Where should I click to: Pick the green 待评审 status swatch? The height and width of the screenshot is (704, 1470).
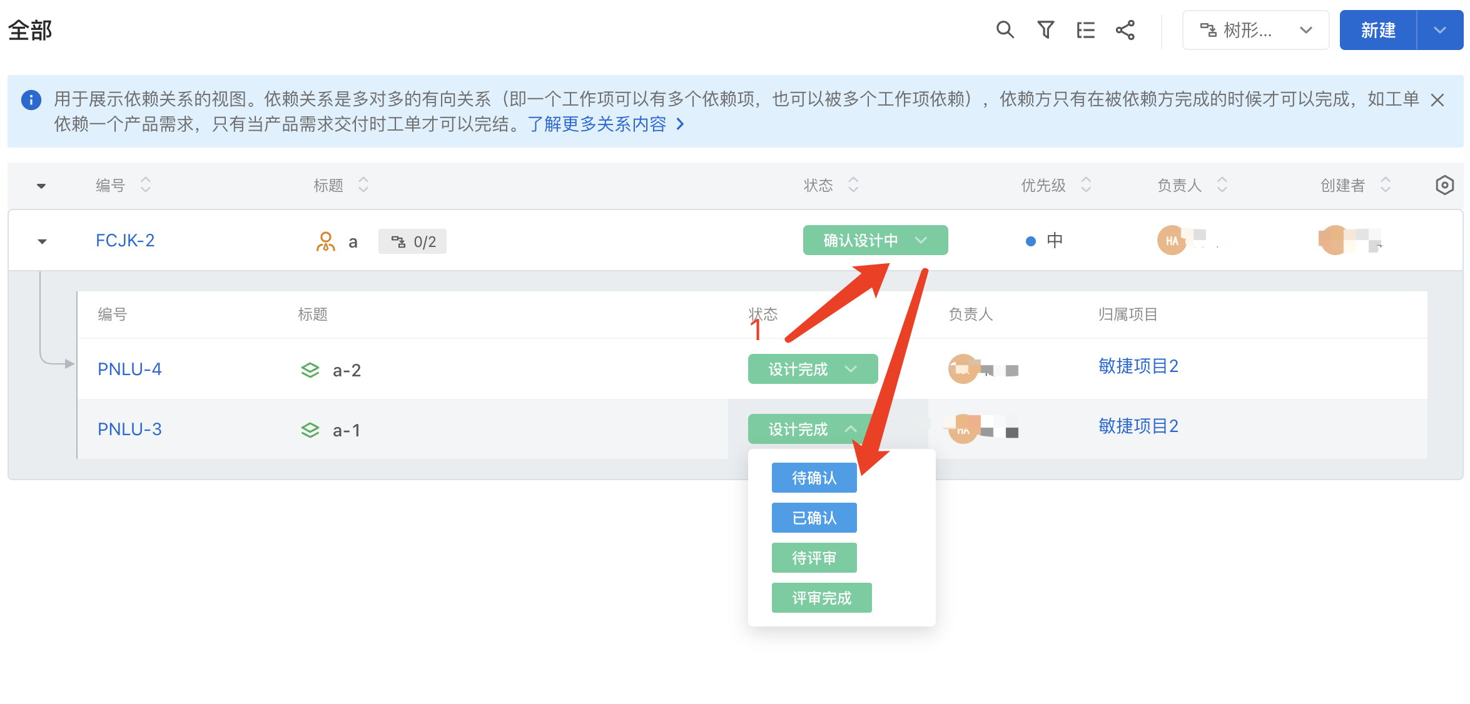[x=814, y=558]
